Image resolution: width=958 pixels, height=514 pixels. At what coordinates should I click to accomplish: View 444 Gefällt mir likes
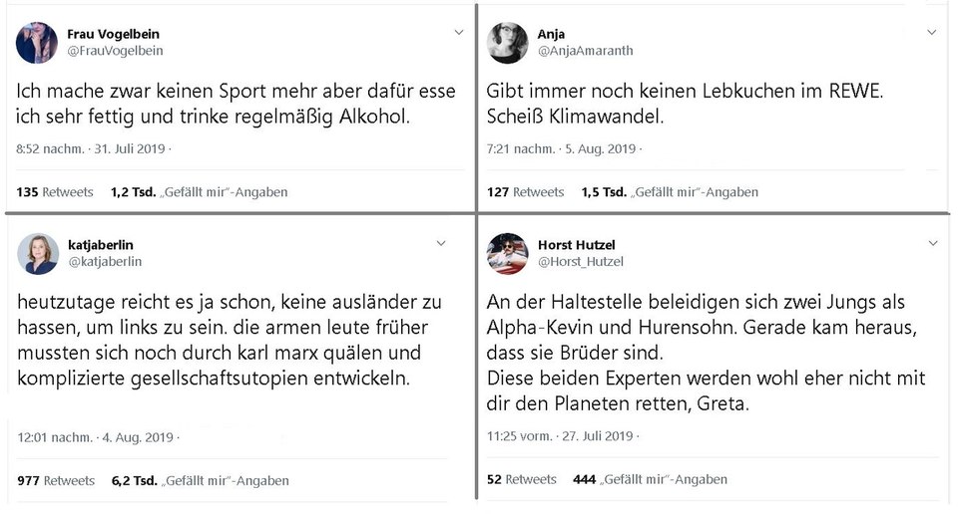pyautogui.click(x=650, y=479)
